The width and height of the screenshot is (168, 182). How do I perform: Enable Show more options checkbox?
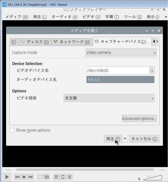(x=12, y=130)
